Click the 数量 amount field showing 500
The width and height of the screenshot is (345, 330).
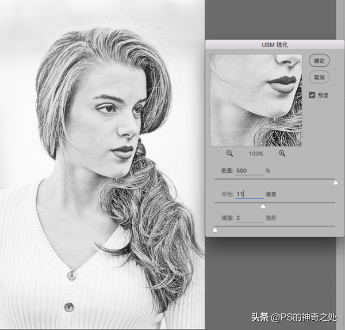point(250,171)
